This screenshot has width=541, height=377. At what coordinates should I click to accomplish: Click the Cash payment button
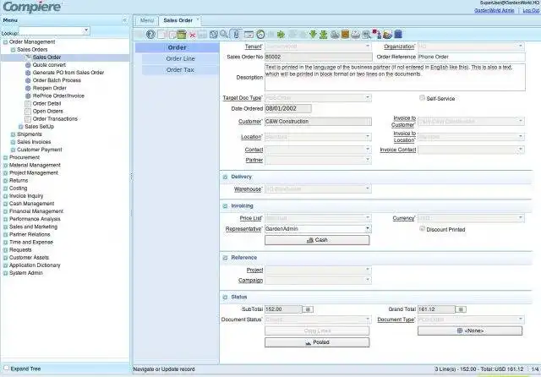pyautogui.click(x=317, y=240)
